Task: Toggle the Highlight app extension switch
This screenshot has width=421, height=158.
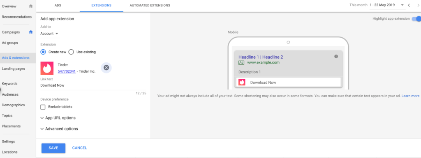Action: click(416, 19)
